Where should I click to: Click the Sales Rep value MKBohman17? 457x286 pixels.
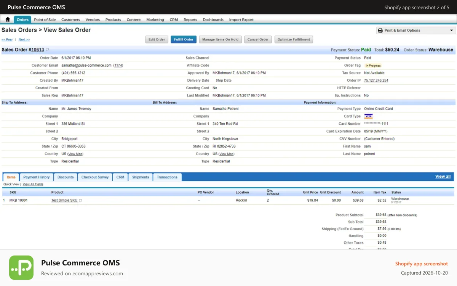[x=72, y=95]
